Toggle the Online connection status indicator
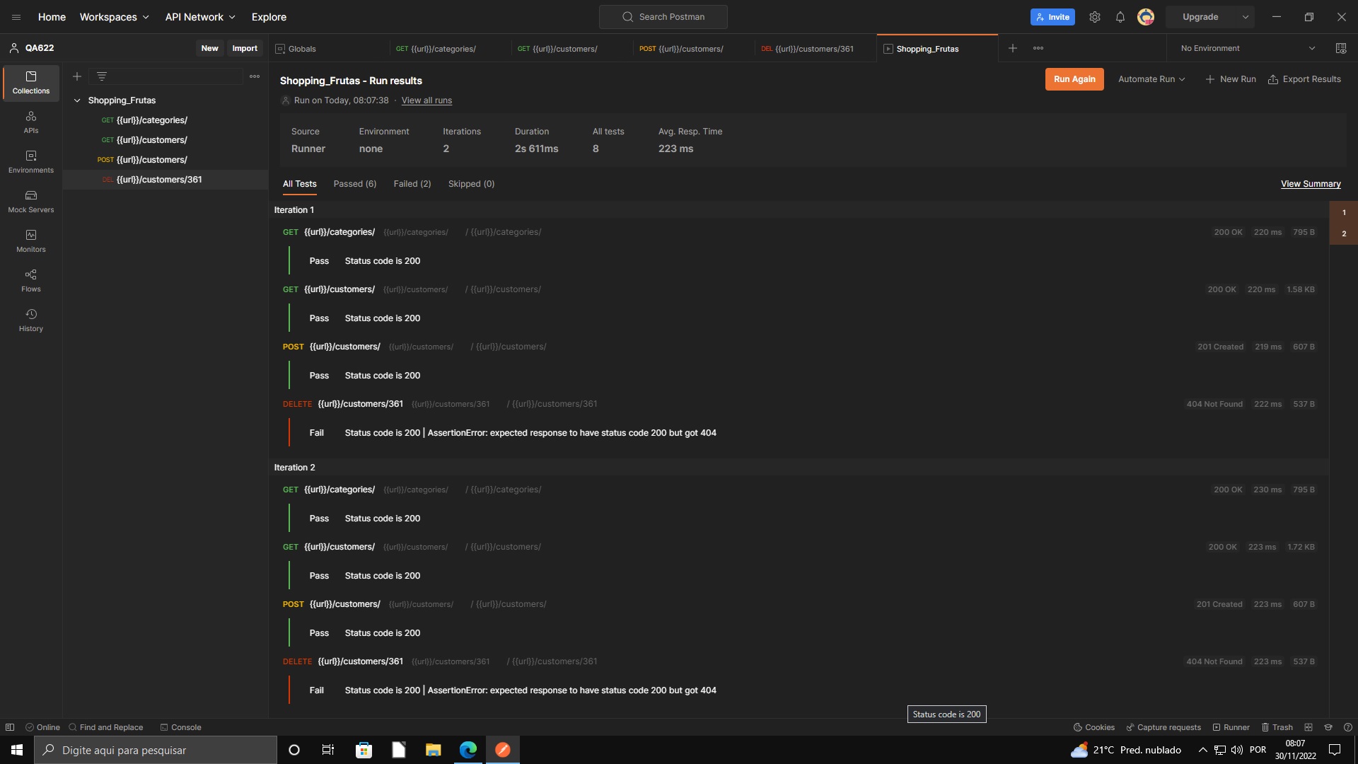 (43, 727)
